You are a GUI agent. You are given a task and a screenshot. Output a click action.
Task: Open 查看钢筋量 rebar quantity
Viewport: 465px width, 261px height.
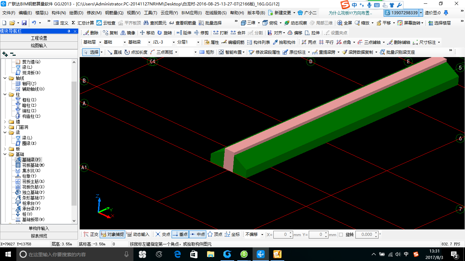click(183, 23)
